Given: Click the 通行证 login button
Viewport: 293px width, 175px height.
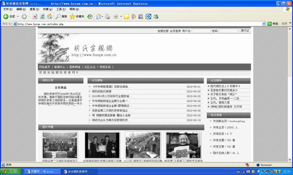Looking at the screenshot, I should coord(244,31).
